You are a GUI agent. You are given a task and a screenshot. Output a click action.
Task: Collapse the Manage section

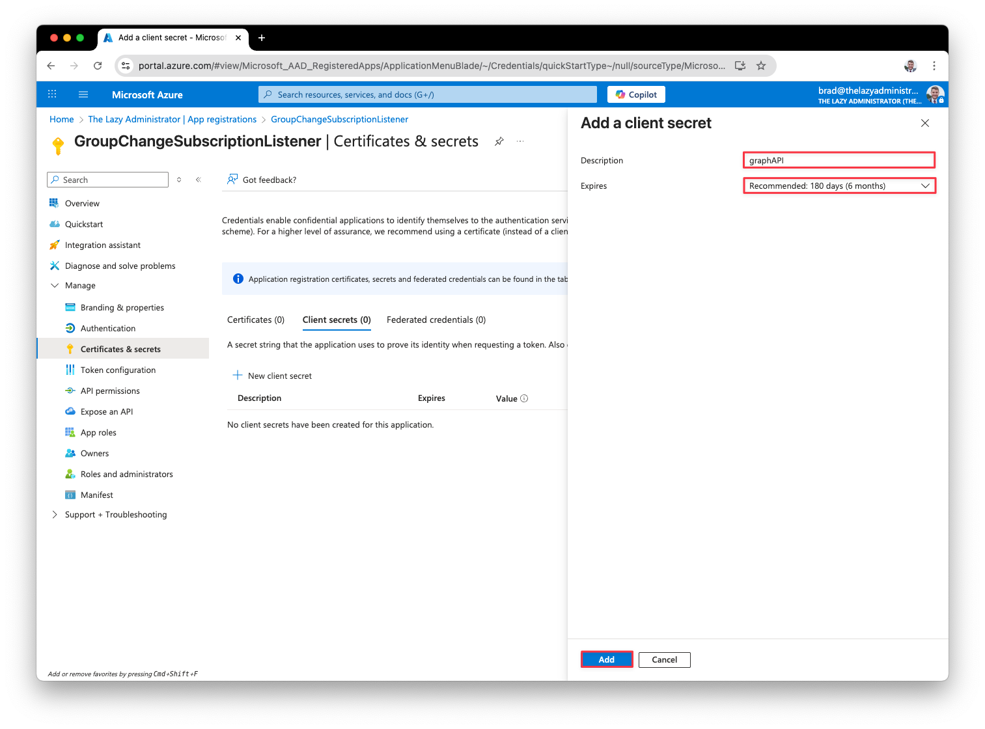click(x=55, y=286)
